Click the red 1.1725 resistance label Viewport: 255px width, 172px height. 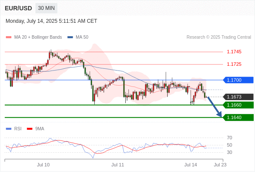point(234,64)
